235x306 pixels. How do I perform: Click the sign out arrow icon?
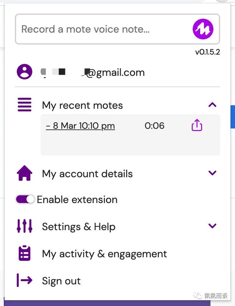tap(25, 280)
